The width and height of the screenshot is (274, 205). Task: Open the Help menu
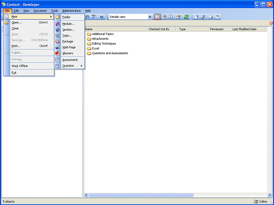click(x=88, y=11)
